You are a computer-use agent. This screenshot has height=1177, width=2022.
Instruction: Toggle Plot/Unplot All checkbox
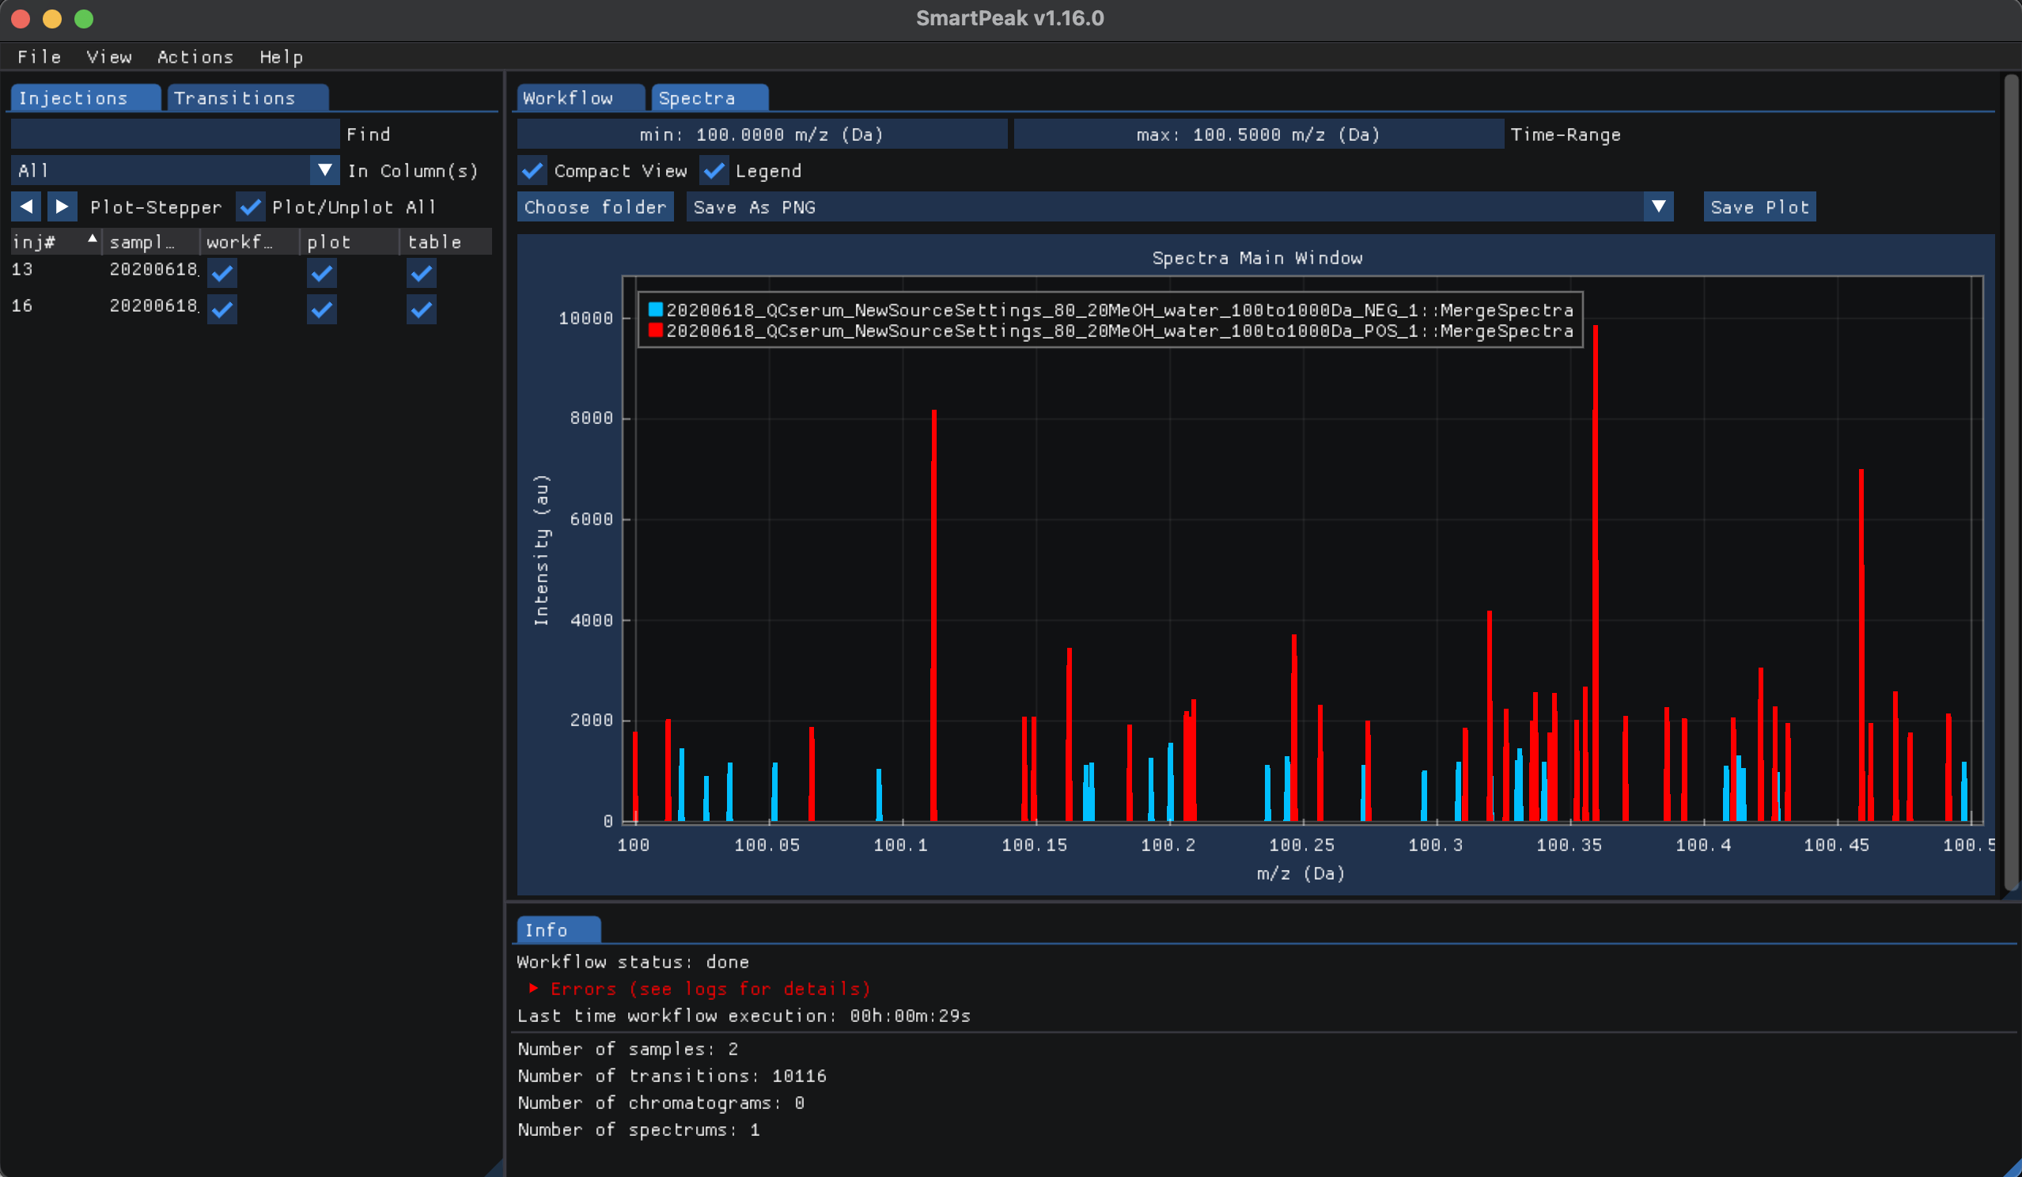click(251, 207)
